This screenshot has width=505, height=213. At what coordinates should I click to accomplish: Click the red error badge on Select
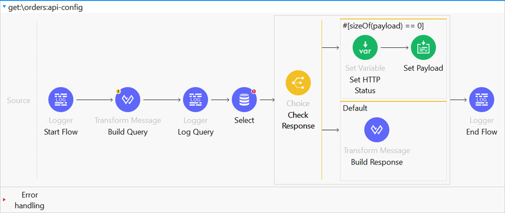254,91
